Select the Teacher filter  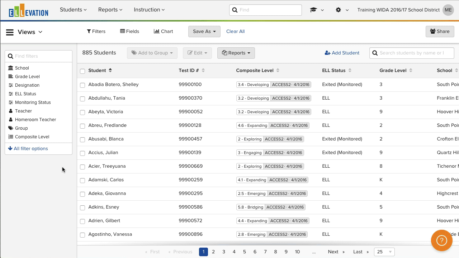click(x=23, y=111)
